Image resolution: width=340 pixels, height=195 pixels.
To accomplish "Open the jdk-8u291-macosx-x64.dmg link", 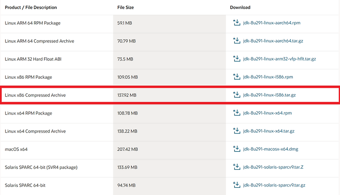I will 271,149.
